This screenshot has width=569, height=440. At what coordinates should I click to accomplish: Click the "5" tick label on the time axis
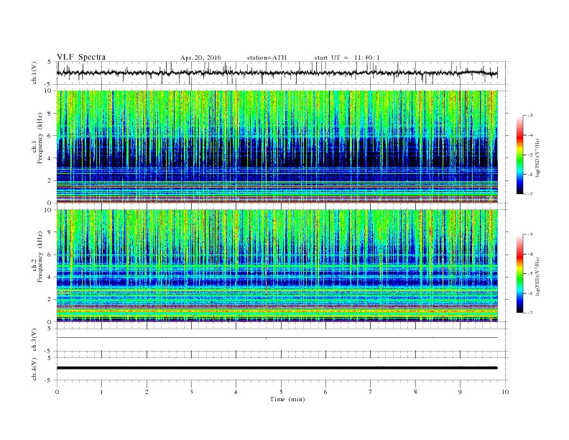click(x=281, y=392)
